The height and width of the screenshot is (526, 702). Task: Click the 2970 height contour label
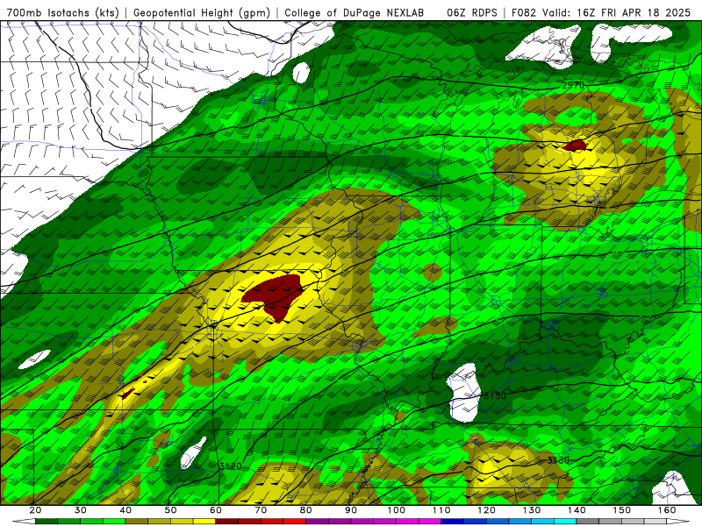573,85
